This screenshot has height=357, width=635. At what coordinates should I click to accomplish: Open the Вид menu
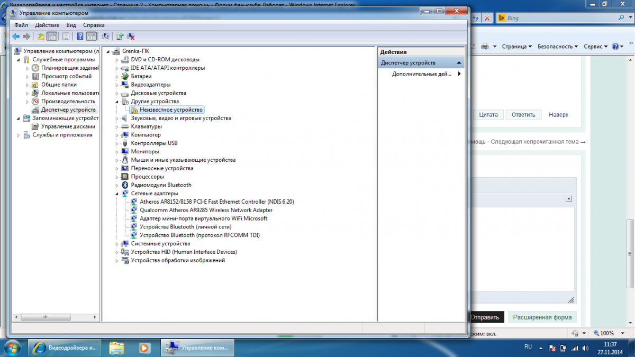[71, 25]
